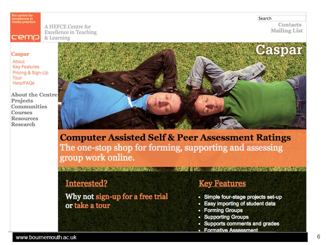Click 'A HEFCE Centre for Excellence' tagline

[x=71, y=32]
